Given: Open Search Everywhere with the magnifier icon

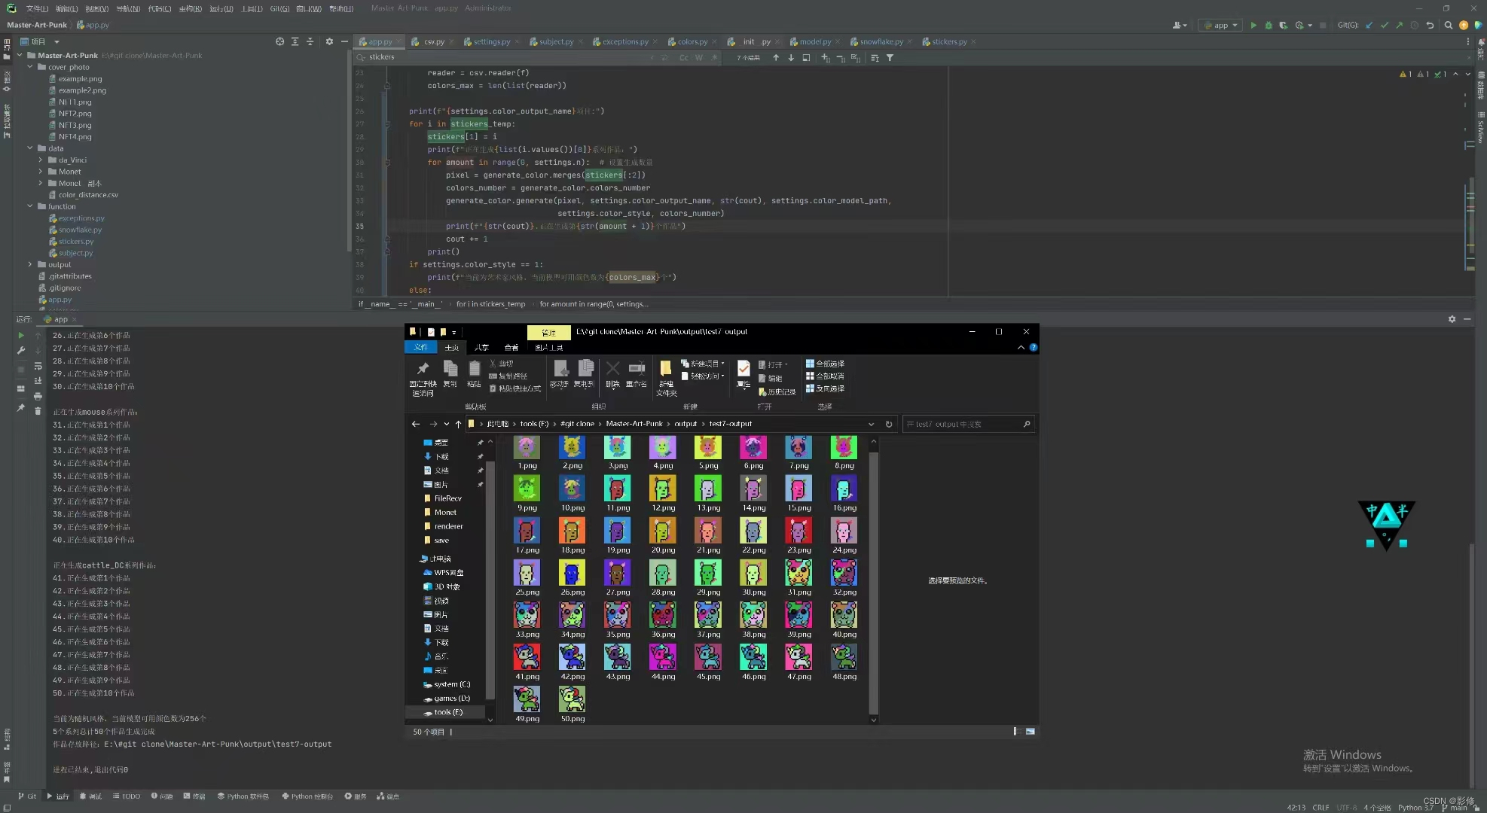Looking at the screenshot, I should (1449, 25).
